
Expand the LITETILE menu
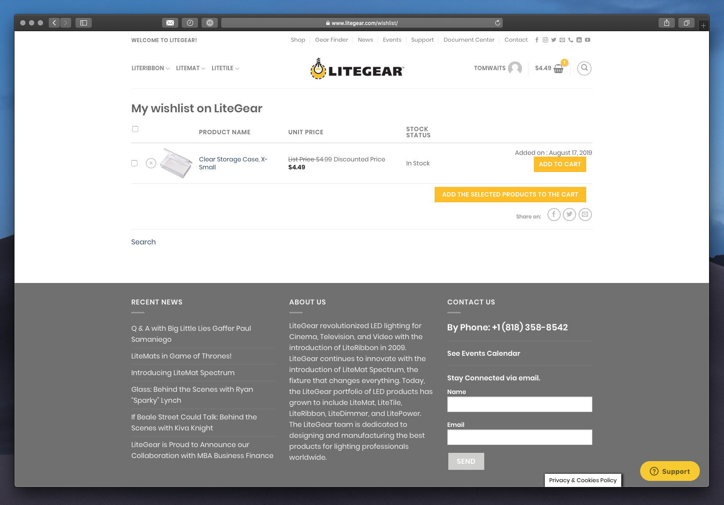point(225,68)
